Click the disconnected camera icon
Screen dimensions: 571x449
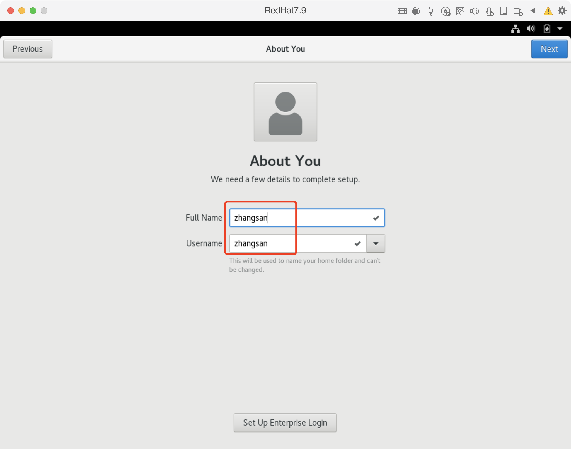[518, 11]
